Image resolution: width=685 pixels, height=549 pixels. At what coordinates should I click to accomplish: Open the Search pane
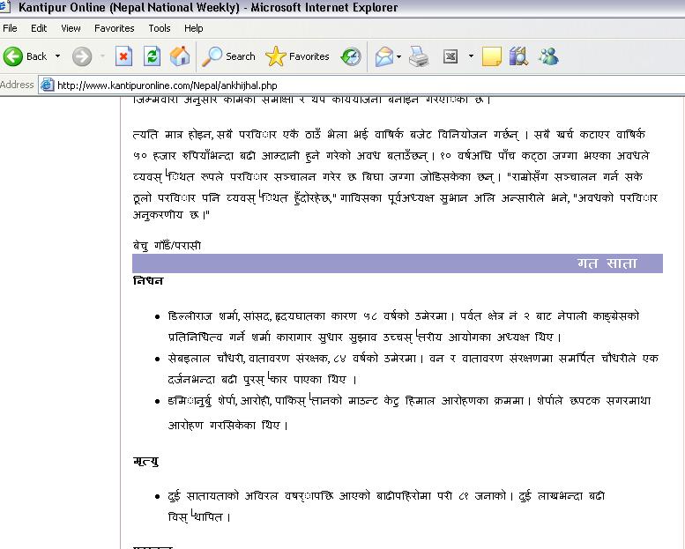tap(229, 56)
